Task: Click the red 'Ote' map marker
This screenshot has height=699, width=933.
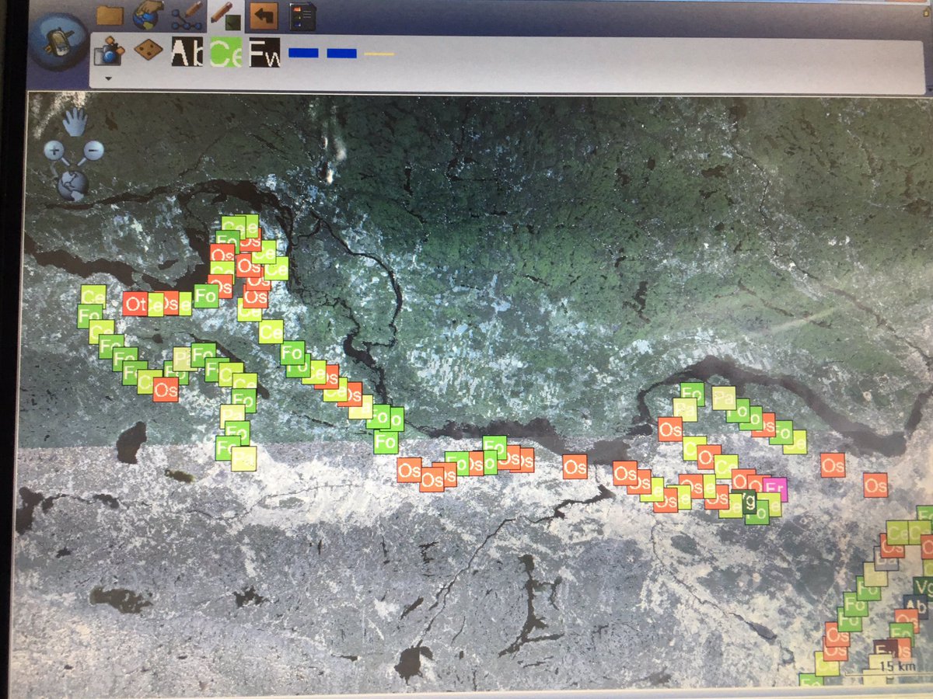Action: click(x=135, y=304)
